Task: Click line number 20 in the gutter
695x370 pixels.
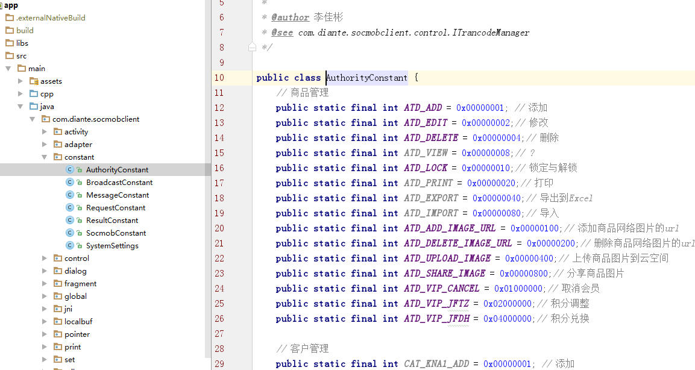Action: 219,228
